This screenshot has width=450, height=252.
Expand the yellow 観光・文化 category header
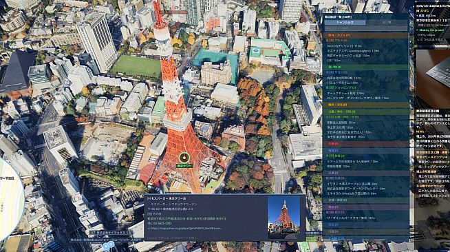coord(366,105)
